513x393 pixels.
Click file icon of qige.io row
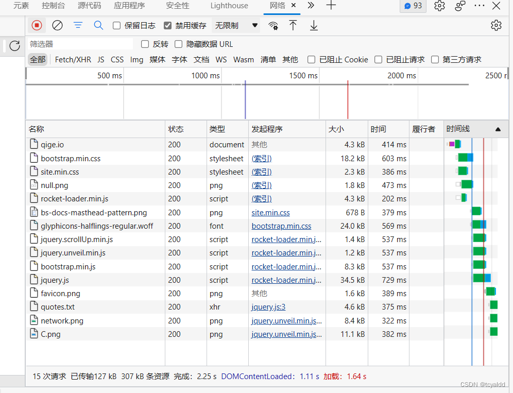coord(33,144)
